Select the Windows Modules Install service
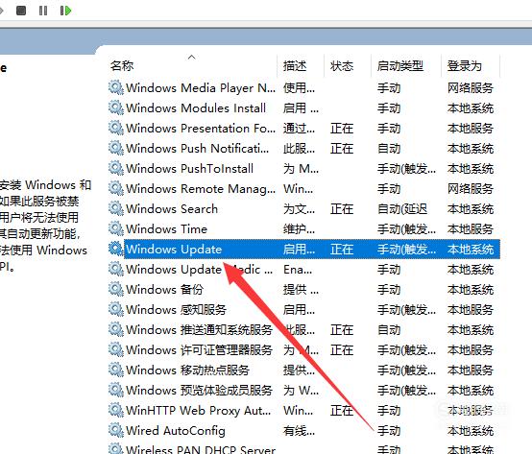Viewport: 532px width, 454px height. pyautogui.click(x=196, y=108)
